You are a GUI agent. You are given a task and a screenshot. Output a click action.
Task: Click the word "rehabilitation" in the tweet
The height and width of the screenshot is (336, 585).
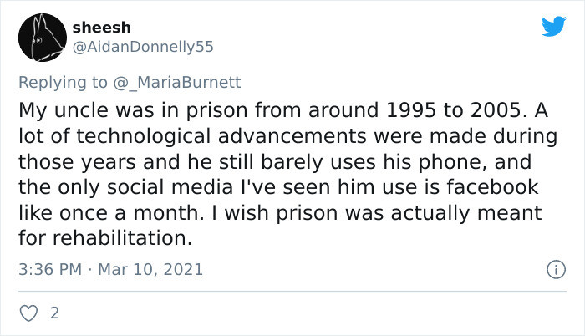pyautogui.click(x=120, y=238)
